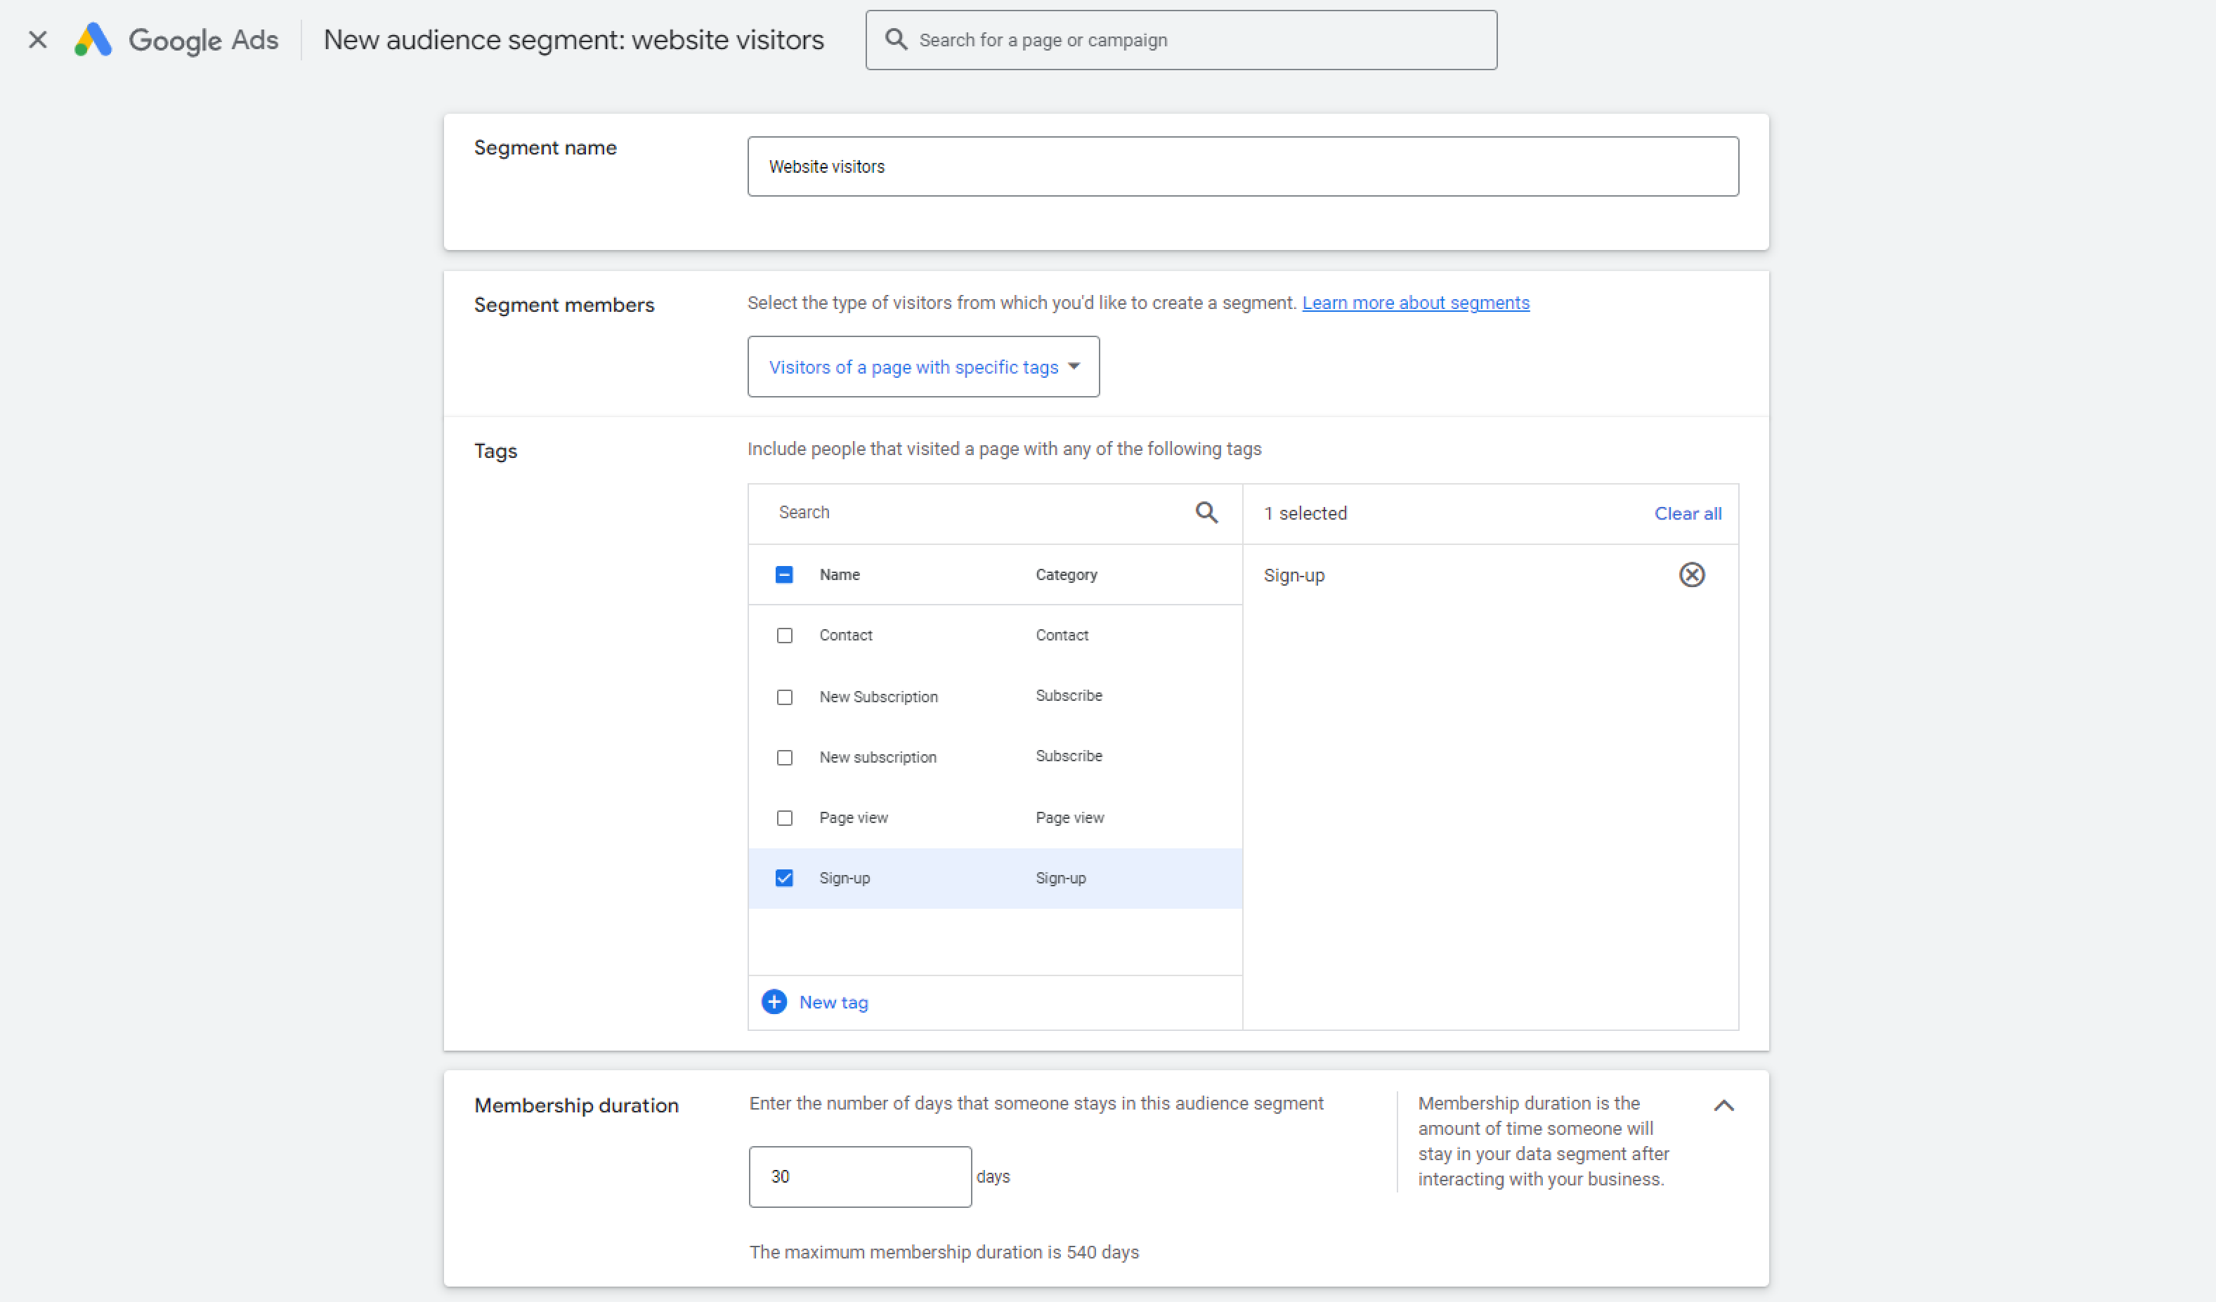Click the Google Ads logo
Viewport: 2216px width, 1302px height.
tap(92, 39)
